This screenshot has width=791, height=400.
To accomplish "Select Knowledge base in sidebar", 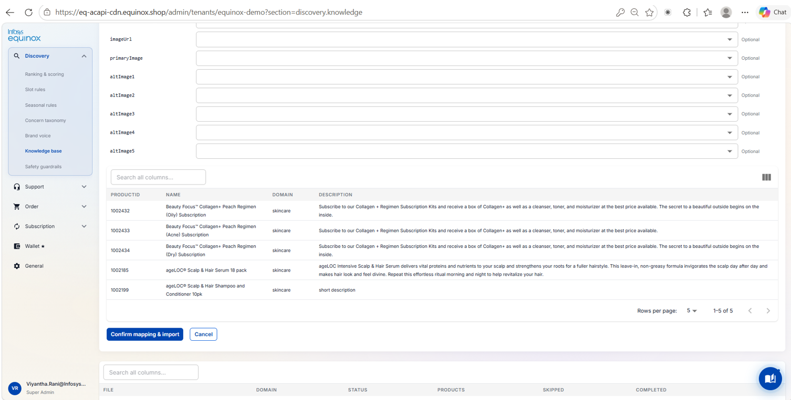I will [x=43, y=151].
